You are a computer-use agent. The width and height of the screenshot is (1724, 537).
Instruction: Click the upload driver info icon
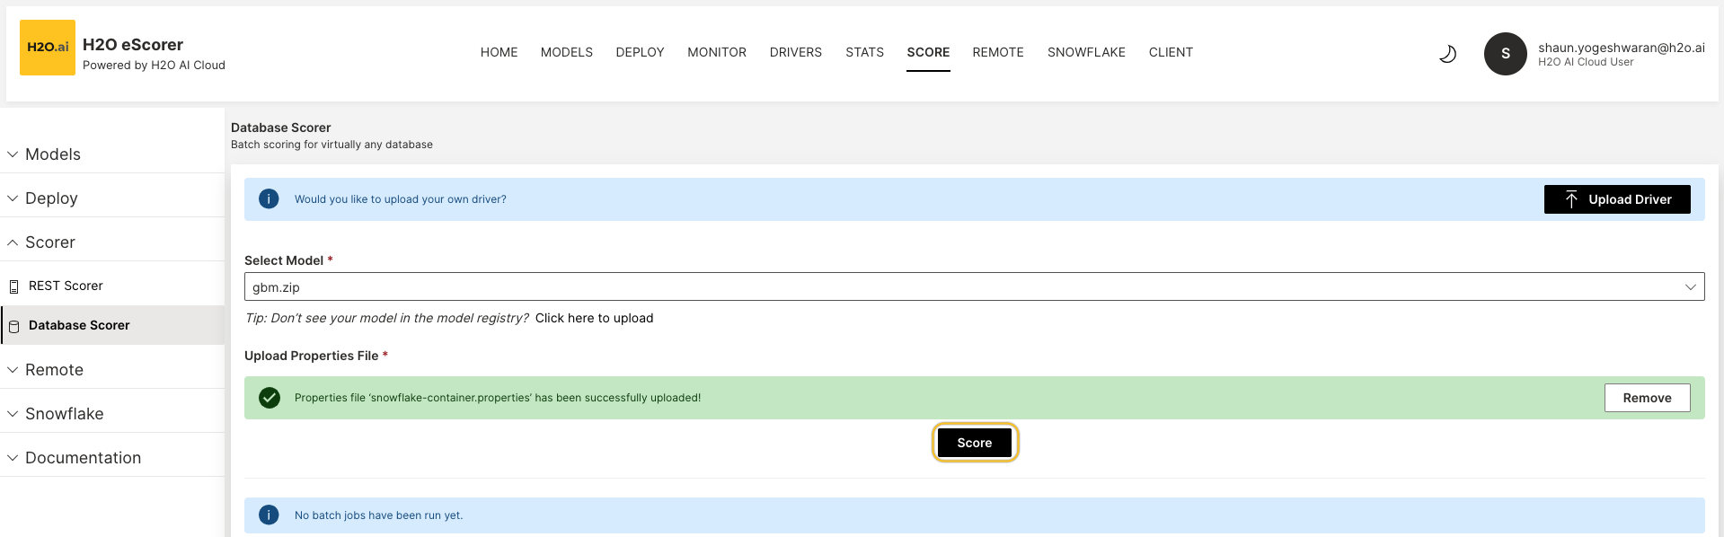pos(269,199)
